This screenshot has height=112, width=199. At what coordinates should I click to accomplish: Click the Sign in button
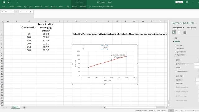(x=179, y=2)
